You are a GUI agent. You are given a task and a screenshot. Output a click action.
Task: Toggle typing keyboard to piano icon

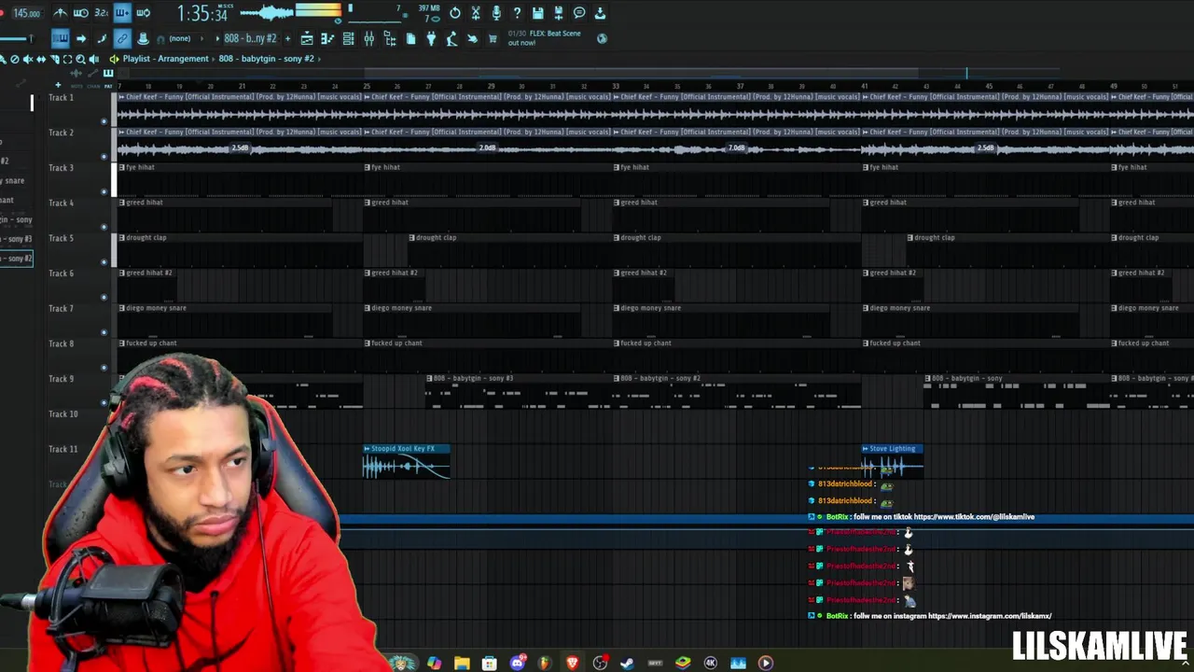point(60,38)
